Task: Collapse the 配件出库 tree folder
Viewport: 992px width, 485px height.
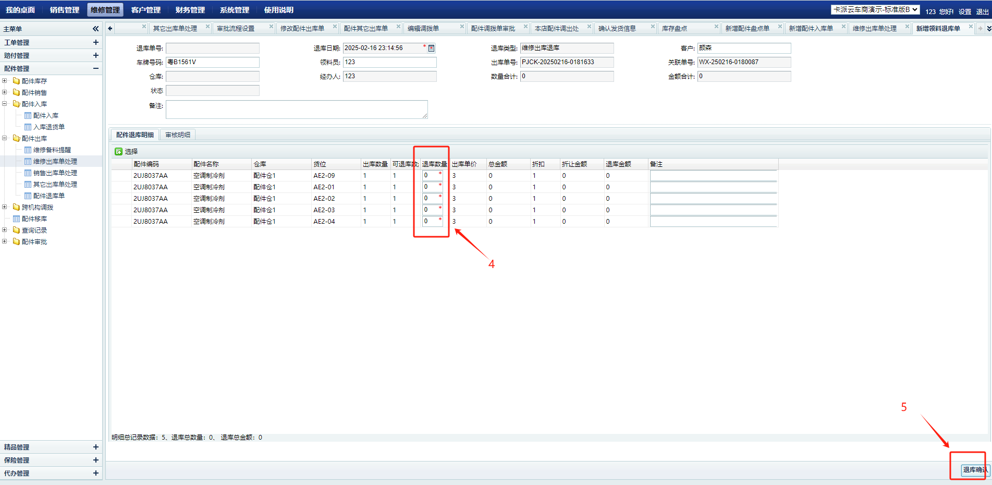Action: (5, 139)
